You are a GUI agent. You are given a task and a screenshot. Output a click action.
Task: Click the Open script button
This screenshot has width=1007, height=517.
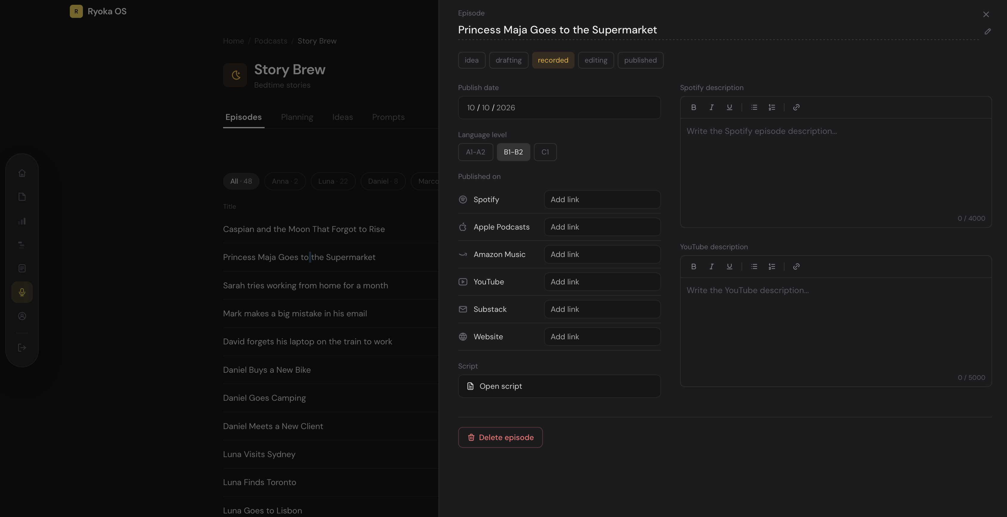click(559, 386)
